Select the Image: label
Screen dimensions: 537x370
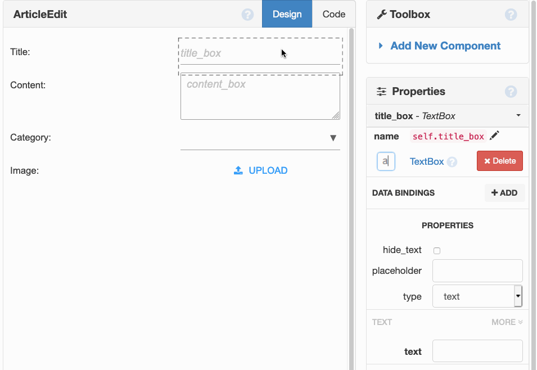coord(24,170)
